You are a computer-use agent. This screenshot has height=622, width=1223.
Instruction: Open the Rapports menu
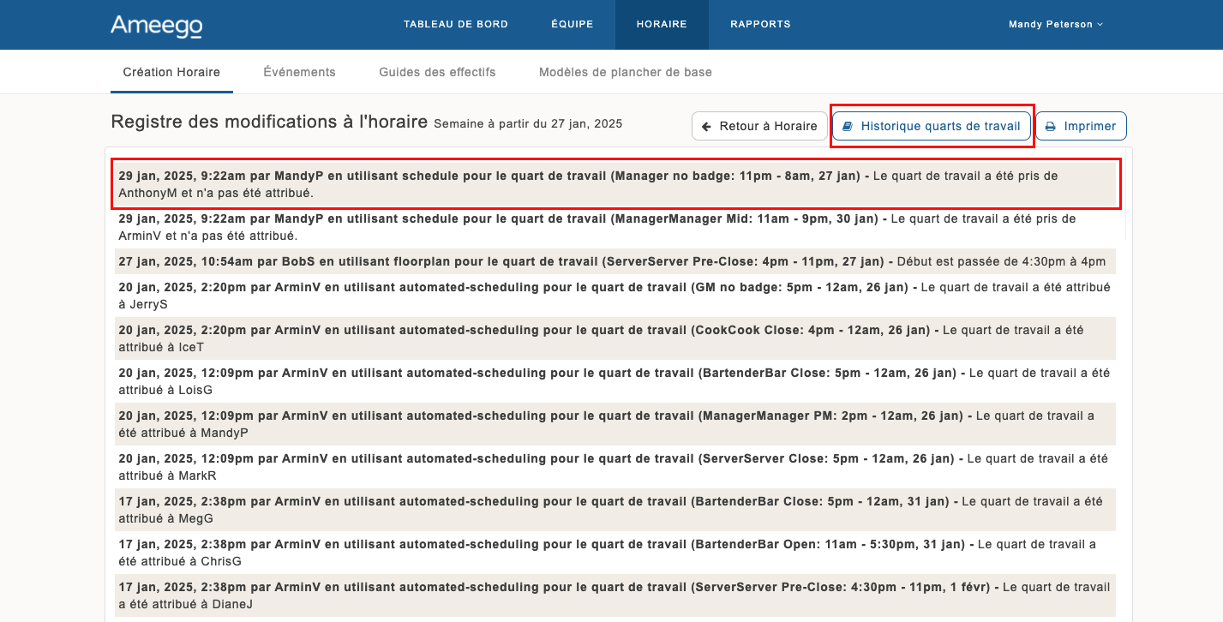760,25
